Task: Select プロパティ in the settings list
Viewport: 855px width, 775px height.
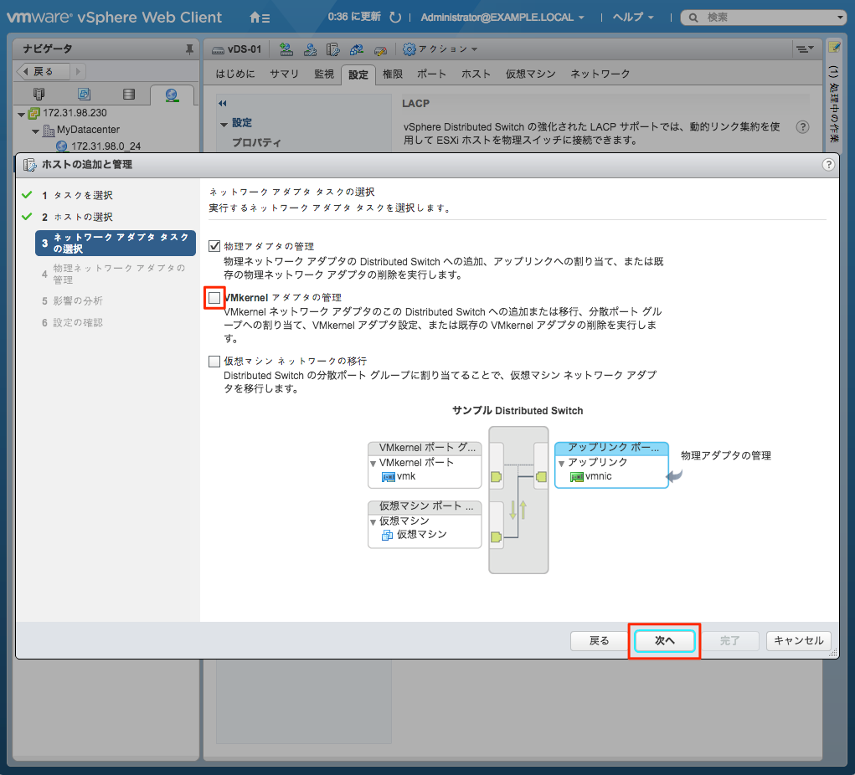Action: point(256,143)
